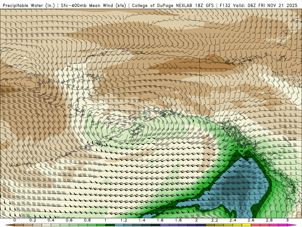Click the 'F132' forecast hour label
The height and width of the screenshot is (227, 302).
point(225,6)
